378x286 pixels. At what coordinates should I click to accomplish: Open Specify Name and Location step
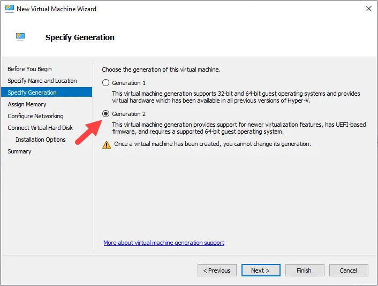pyautogui.click(x=42, y=81)
